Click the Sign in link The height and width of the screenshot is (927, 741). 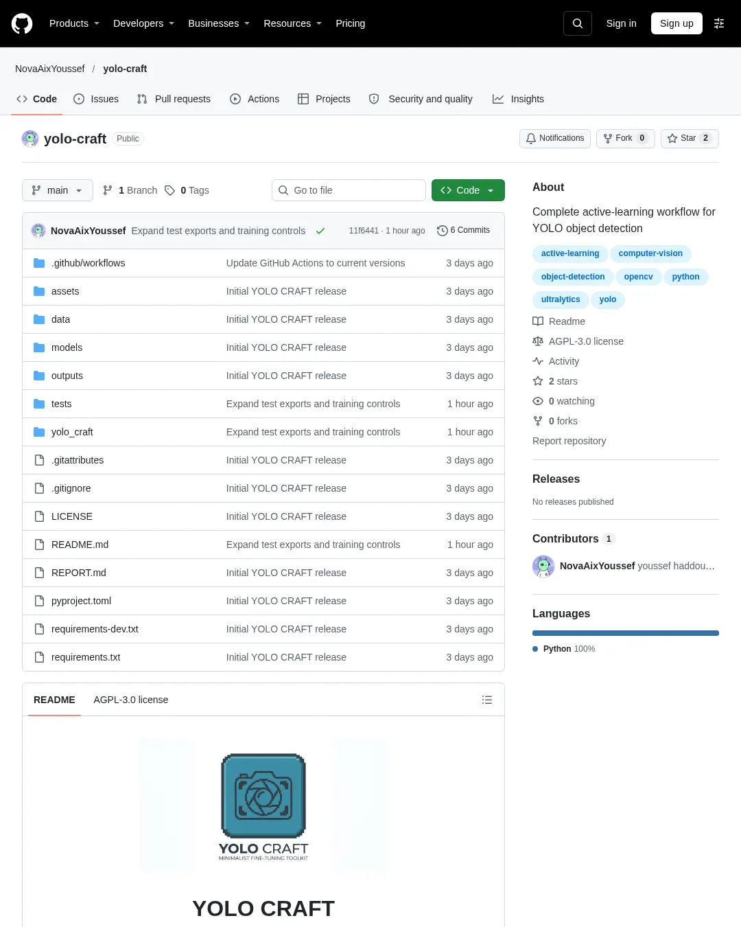coord(622,23)
